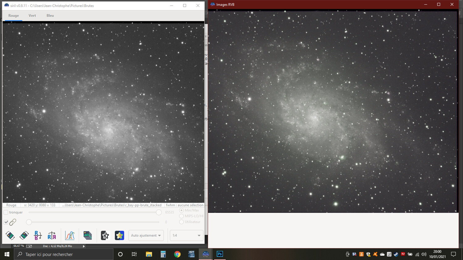463x260 pixels.
Task: Select the Min/Max radio button
Action: point(181,210)
